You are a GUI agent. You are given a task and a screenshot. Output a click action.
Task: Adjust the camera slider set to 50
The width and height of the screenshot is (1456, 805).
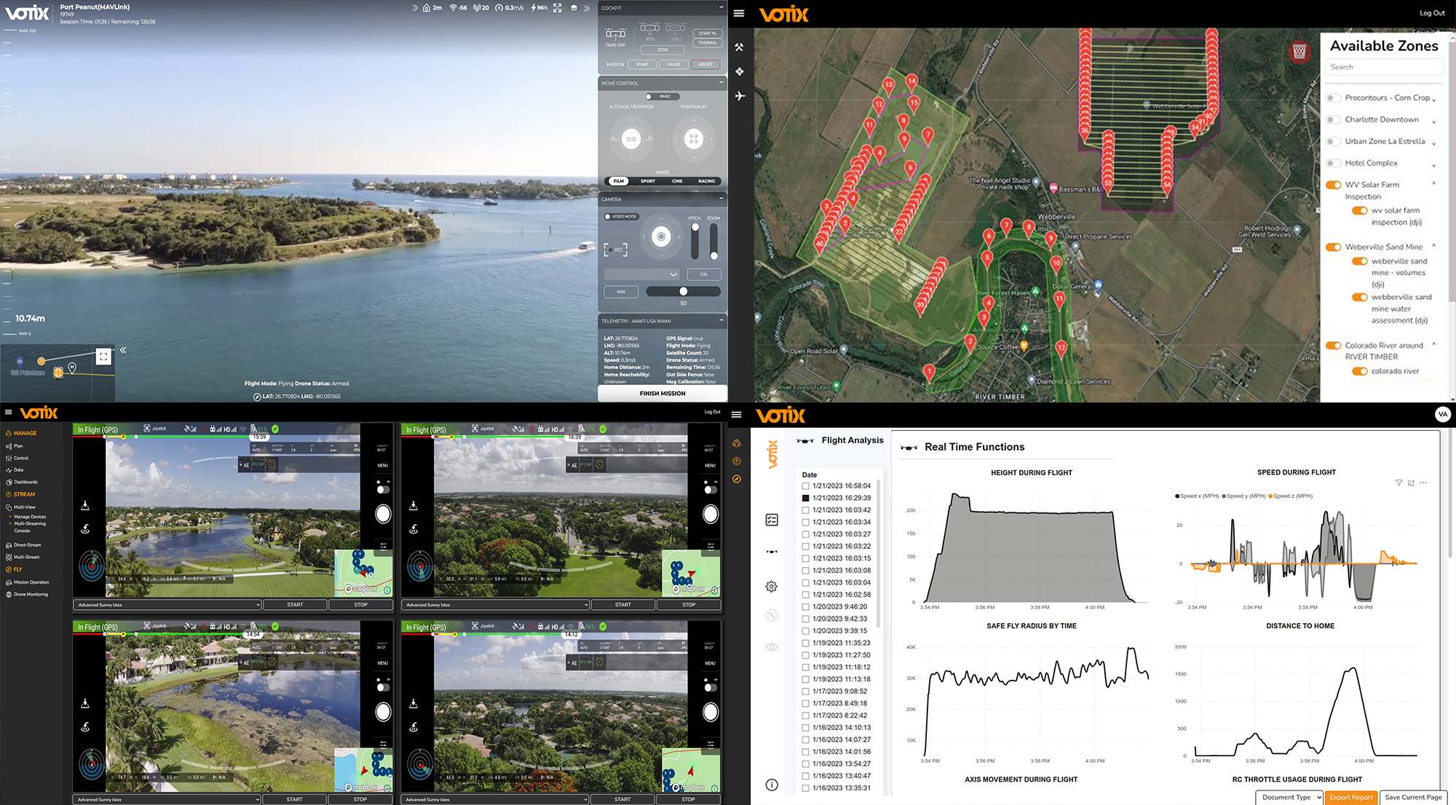point(683,291)
